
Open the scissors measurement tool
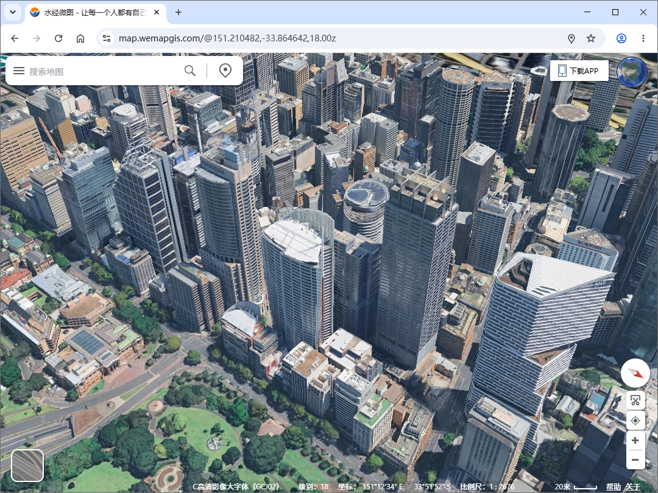pos(635,400)
